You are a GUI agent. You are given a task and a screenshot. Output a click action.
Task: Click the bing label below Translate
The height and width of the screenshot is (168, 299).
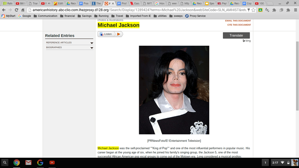point(247,41)
